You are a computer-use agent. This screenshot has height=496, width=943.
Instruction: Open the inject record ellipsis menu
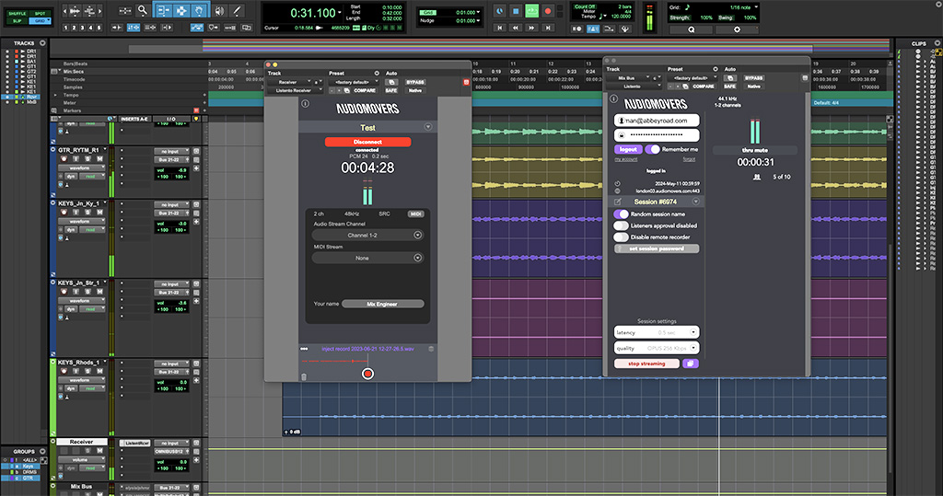click(x=304, y=349)
